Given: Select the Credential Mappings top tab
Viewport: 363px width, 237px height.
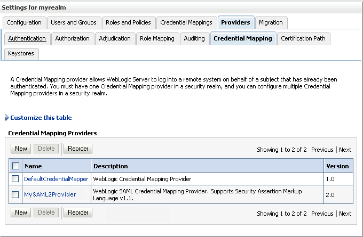Looking at the screenshot, I should (186, 22).
